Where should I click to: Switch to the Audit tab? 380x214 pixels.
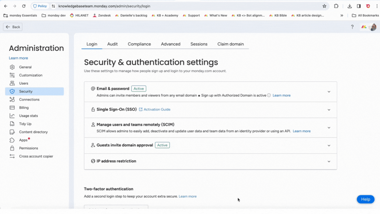112,44
